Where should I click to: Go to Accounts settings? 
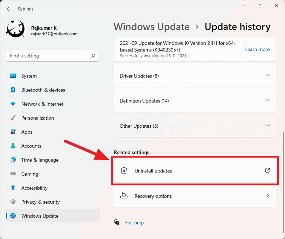click(53, 146)
